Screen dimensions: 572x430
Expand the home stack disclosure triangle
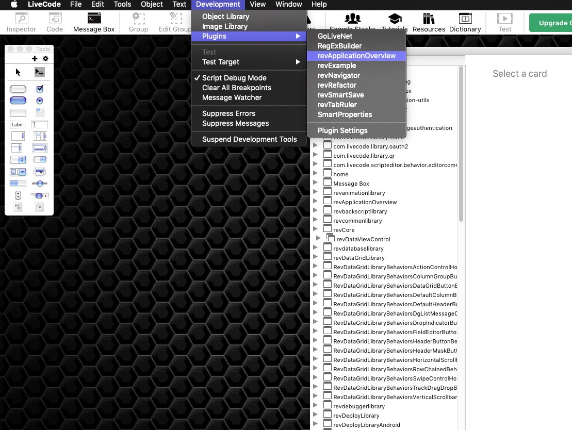click(x=315, y=174)
